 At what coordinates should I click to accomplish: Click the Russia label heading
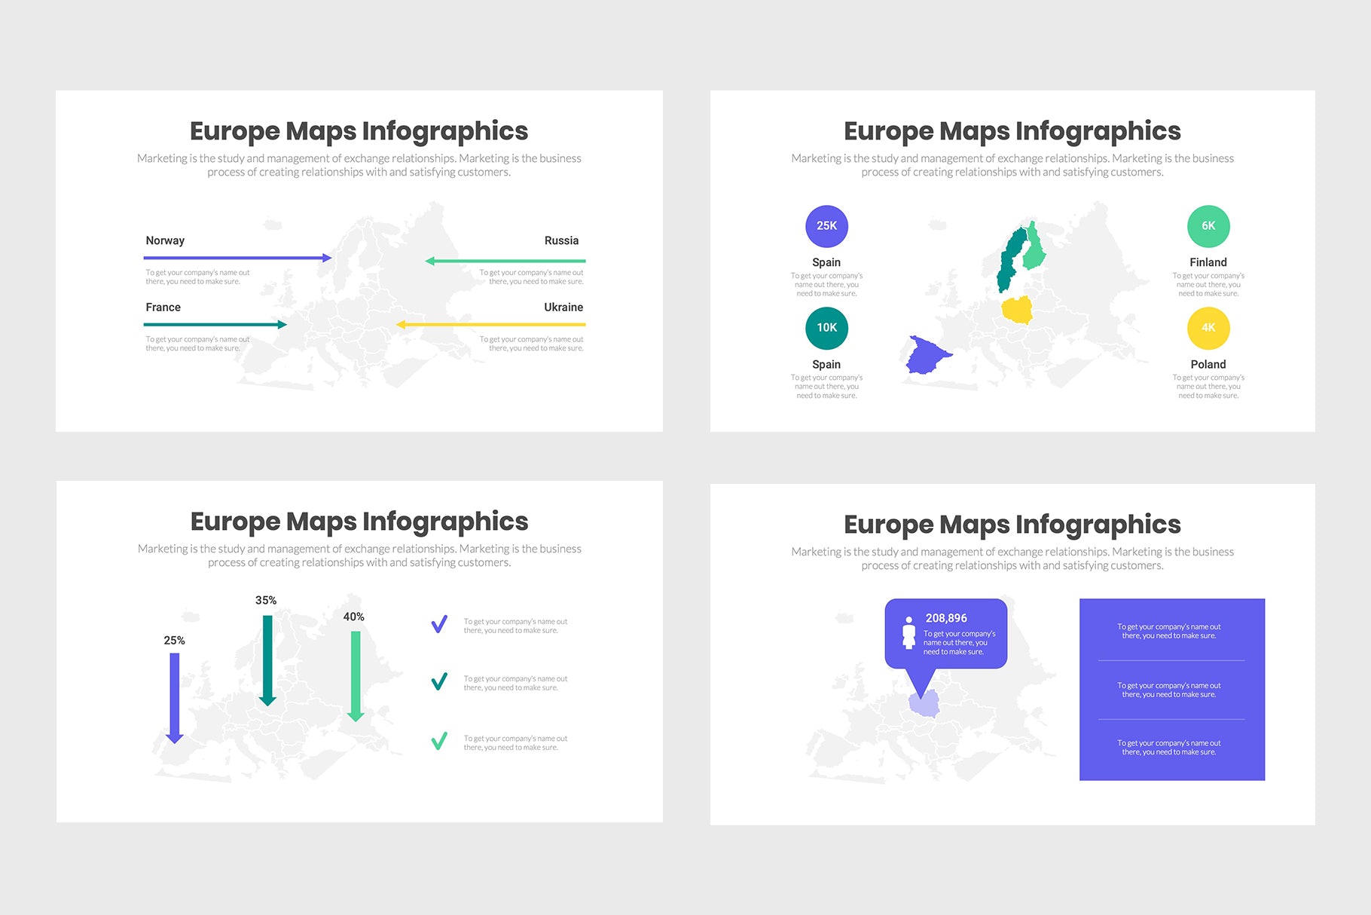(x=561, y=240)
